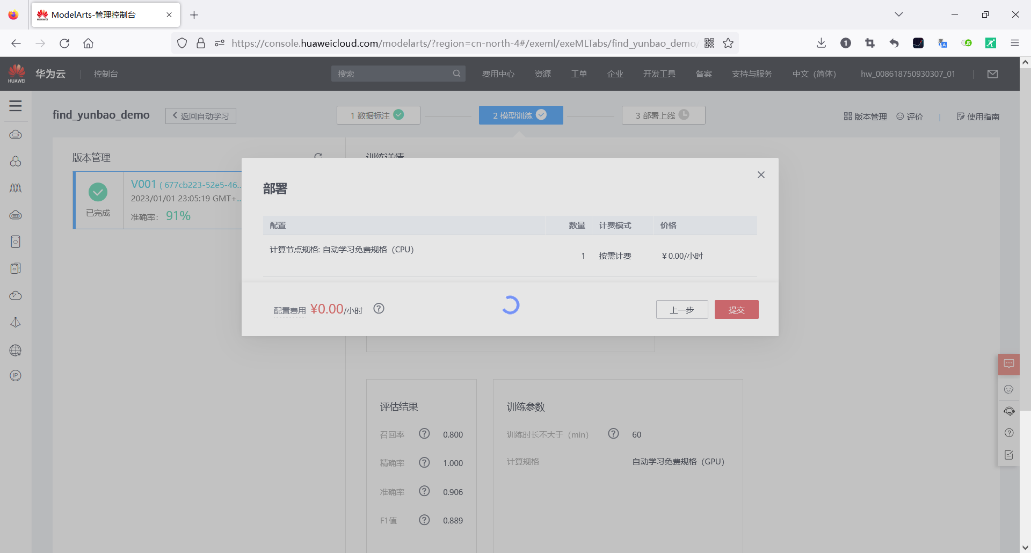The height and width of the screenshot is (553, 1031).
Task: Click the customer service headset icon
Action: point(1010,411)
